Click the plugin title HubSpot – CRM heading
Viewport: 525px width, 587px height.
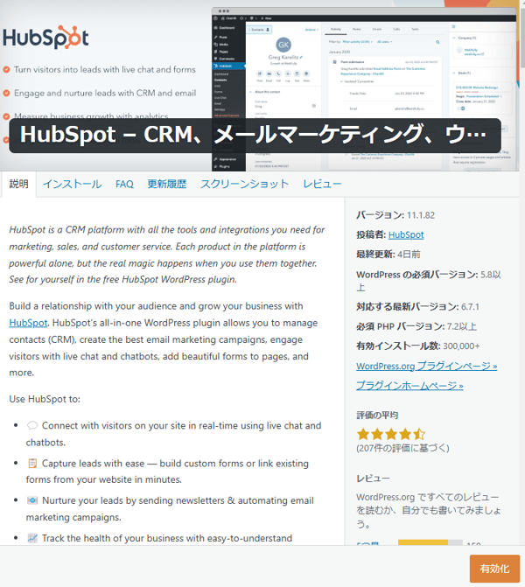(255, 135)
